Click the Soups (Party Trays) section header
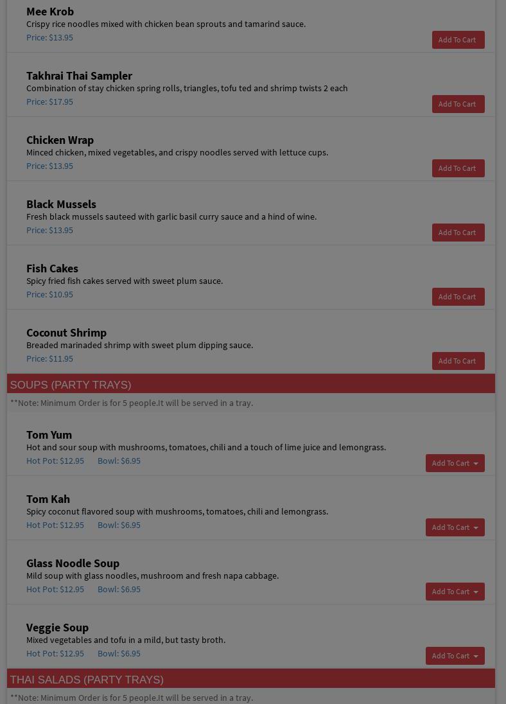Image resolution: width=506 pixels, height=704 pixels. [x=71, y=385]
